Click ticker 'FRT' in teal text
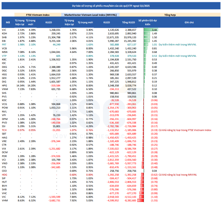This screenshot has width=221, height=203. tap(4, 45)
